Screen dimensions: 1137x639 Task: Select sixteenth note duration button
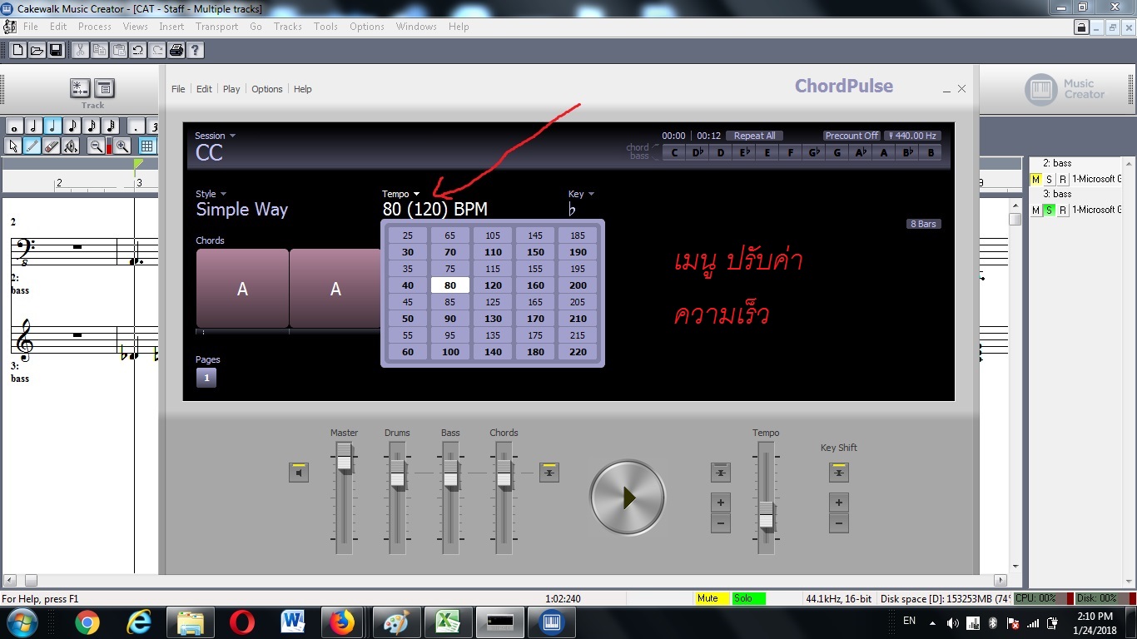pyautogui.click(x=91, y=126)
